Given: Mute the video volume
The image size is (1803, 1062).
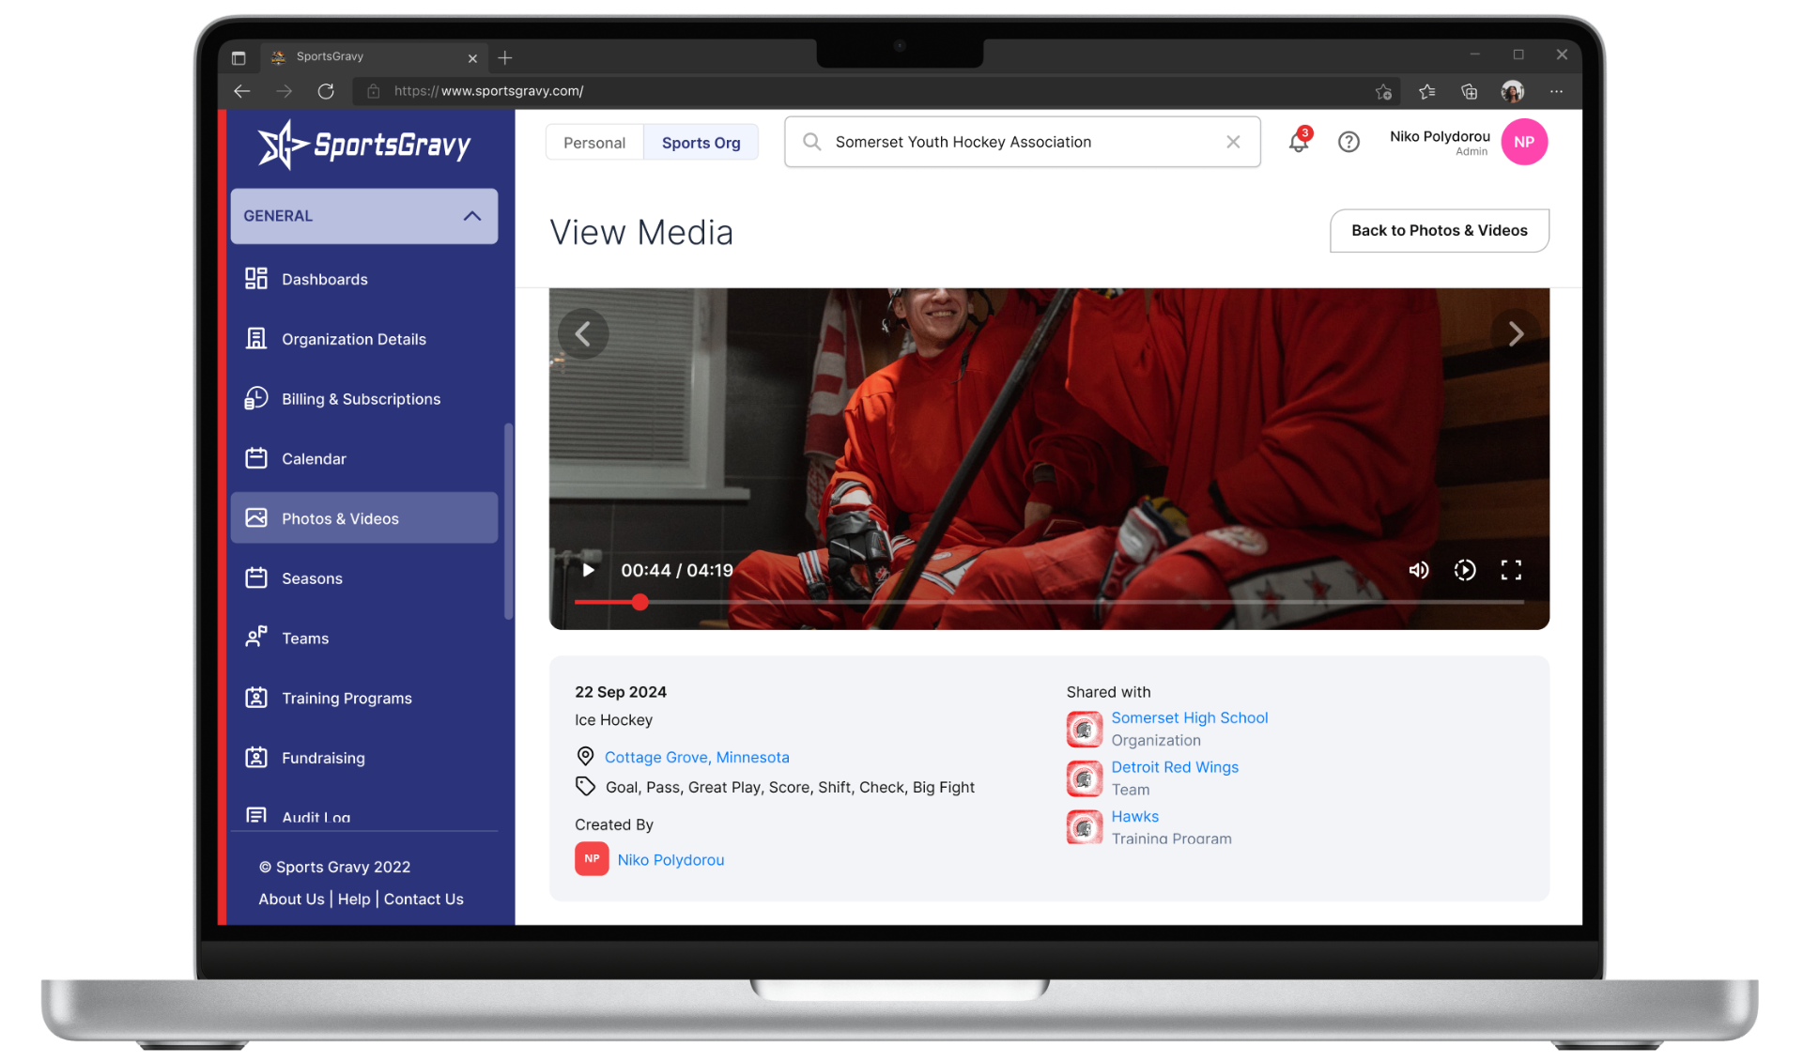Looking at the screenshot, I should (x=1418, y=570).
